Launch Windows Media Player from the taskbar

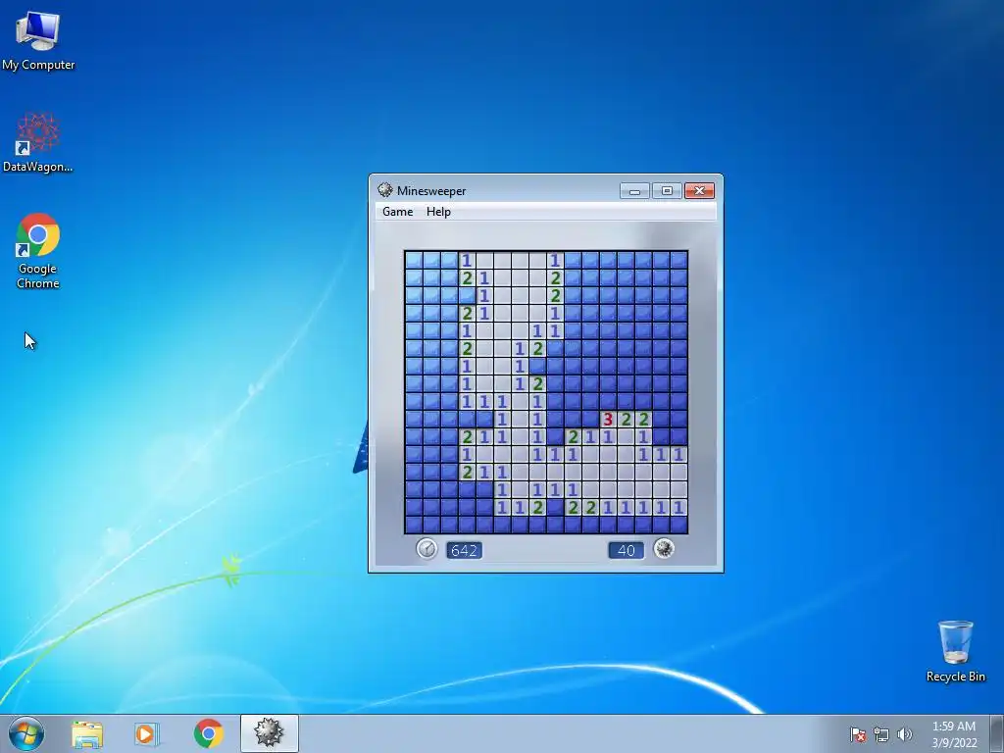point(146,733)
